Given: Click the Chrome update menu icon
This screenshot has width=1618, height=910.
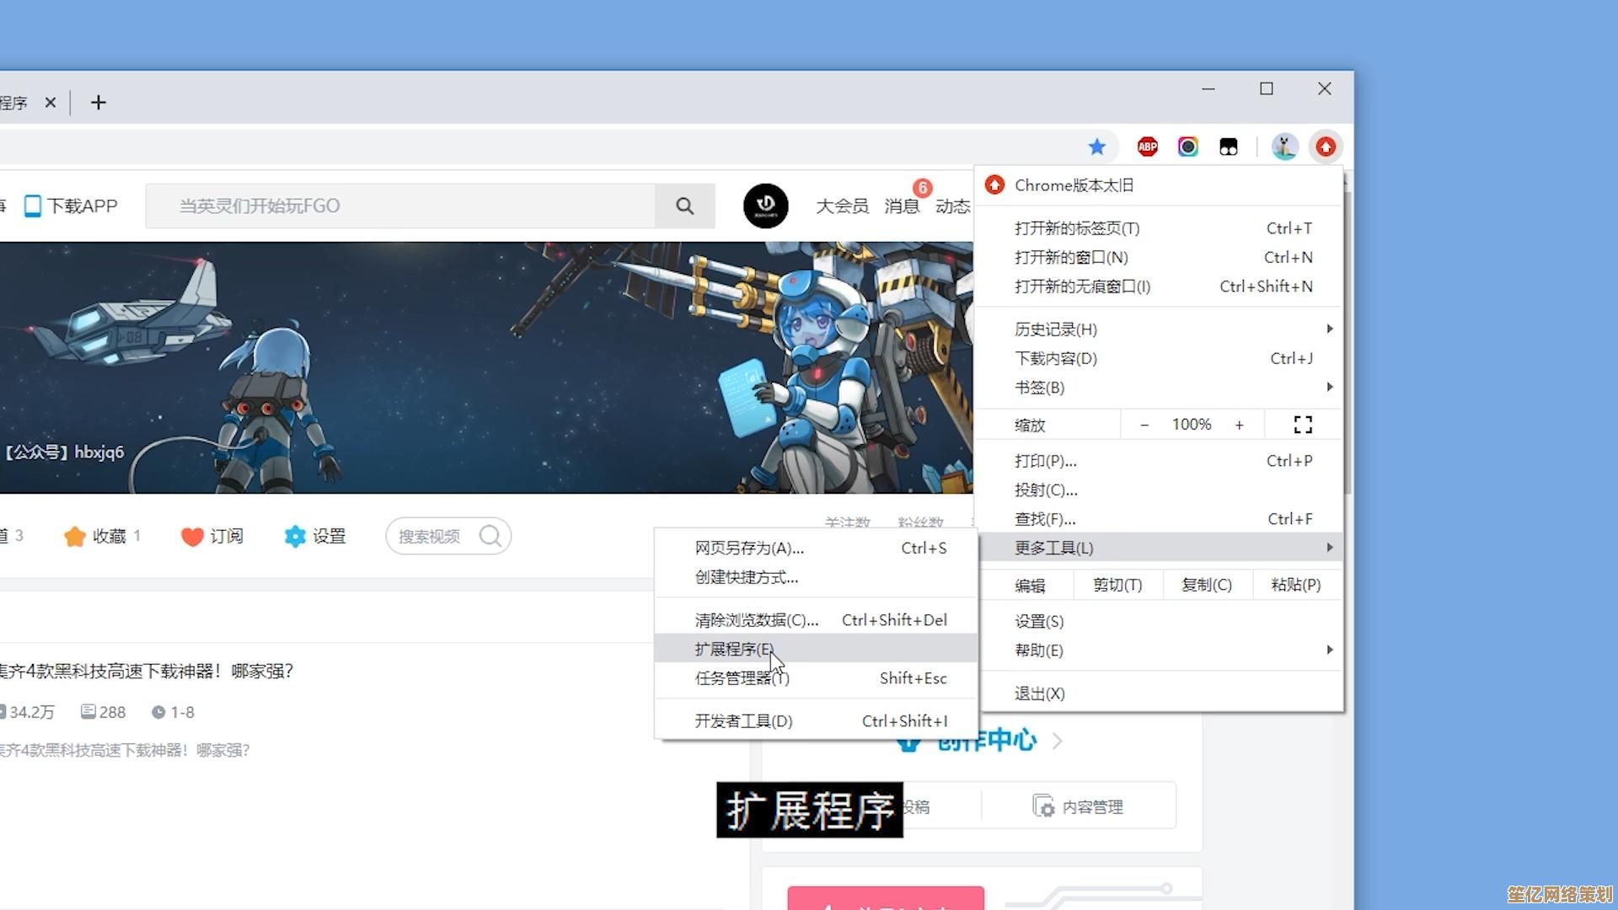Looking at the screenshot, I should click(x=1326, y=147).
